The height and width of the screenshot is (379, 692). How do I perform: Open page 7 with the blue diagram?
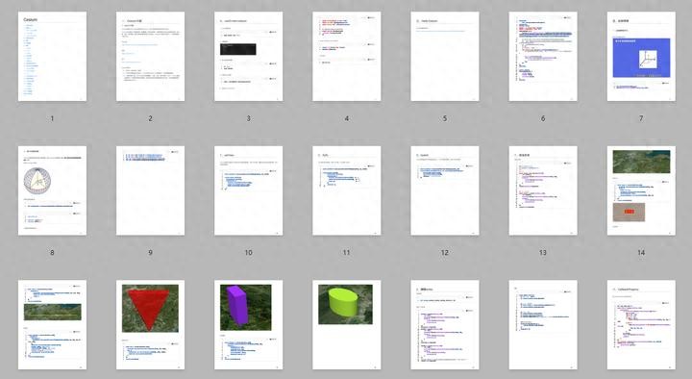tap(641, 57)
